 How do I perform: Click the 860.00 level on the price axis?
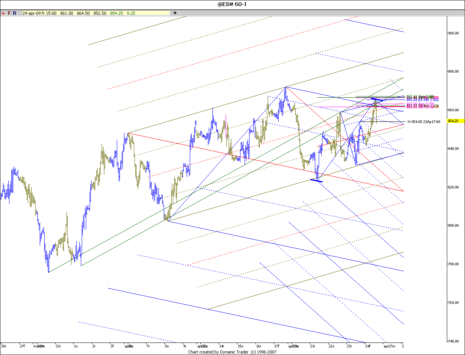click(453, 110)
